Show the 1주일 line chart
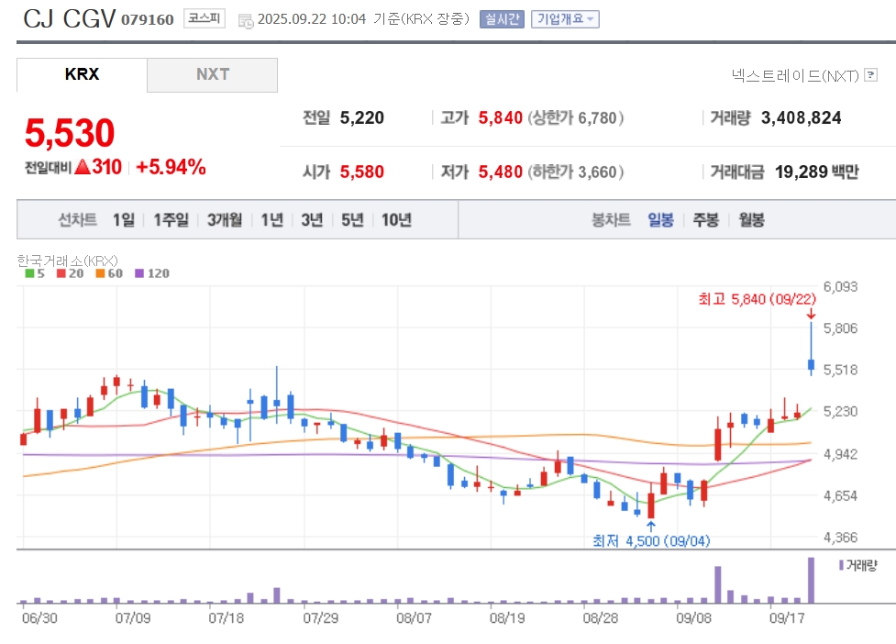896x644 pixels. click(x=171, y=220)
